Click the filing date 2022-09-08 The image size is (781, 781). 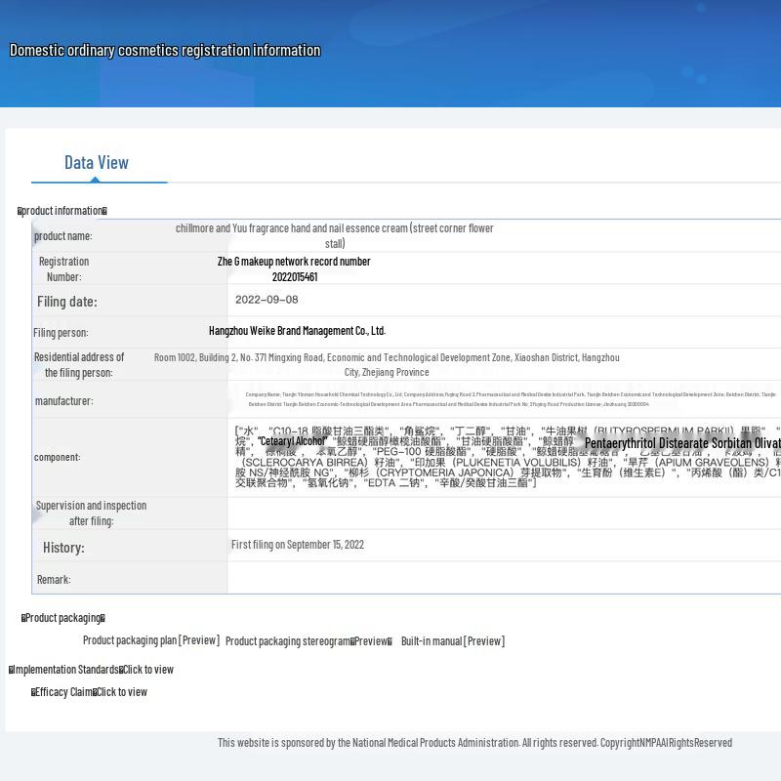267,300
